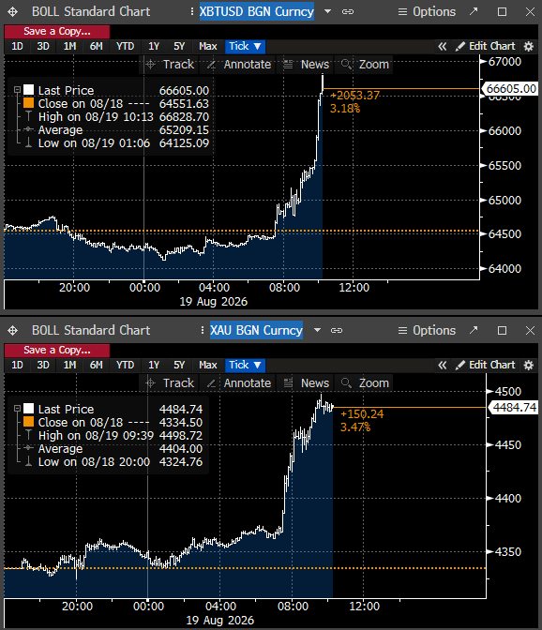Select Zoom tool on XBTUSD chart
Viewport: 542px width, 630px height.
365,65
